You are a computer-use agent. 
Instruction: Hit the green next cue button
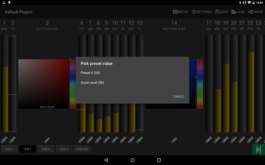point(258,149)
